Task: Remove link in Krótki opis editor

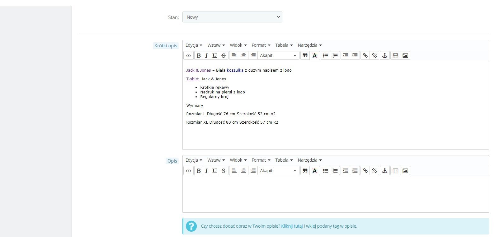Action: coord(375,55)
